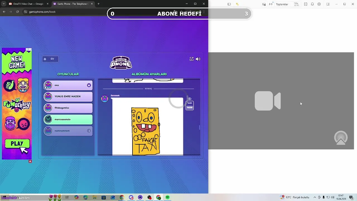
Task: Click the icon at right of nomnamnam row
Action: (x=89, y=131)
